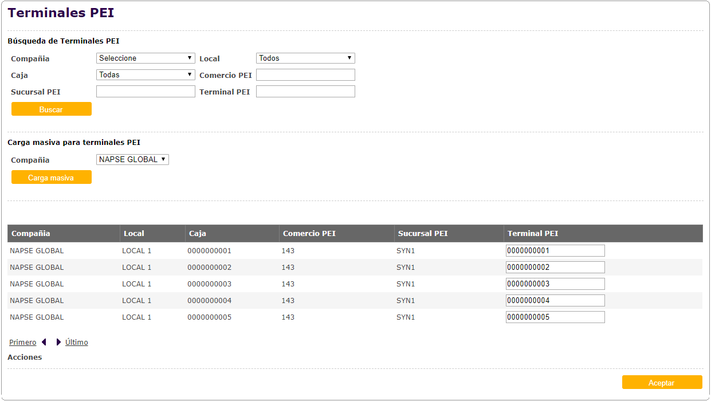
Task: Click Carga masiva para terminales PEI heading
Action: [x=74, y=143]
